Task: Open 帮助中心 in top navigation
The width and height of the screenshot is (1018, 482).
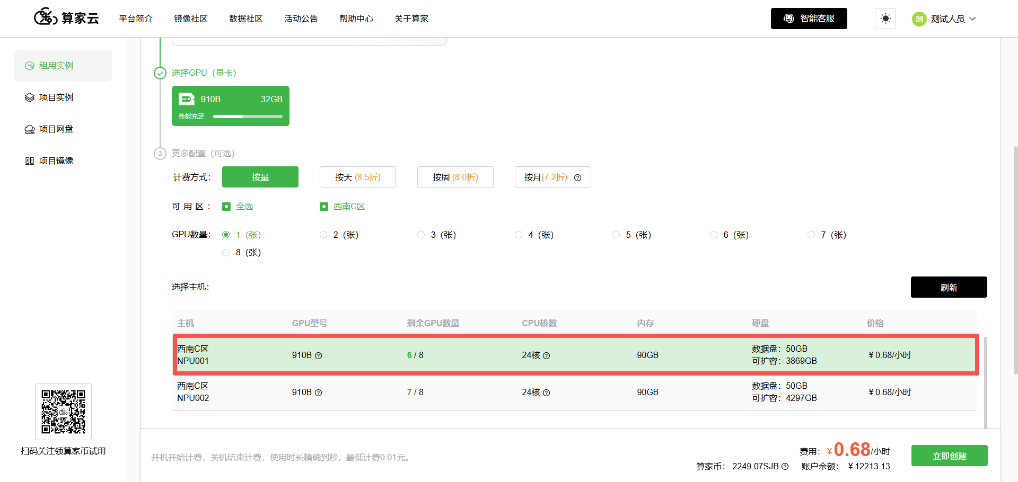Action: tap(356, 19)
